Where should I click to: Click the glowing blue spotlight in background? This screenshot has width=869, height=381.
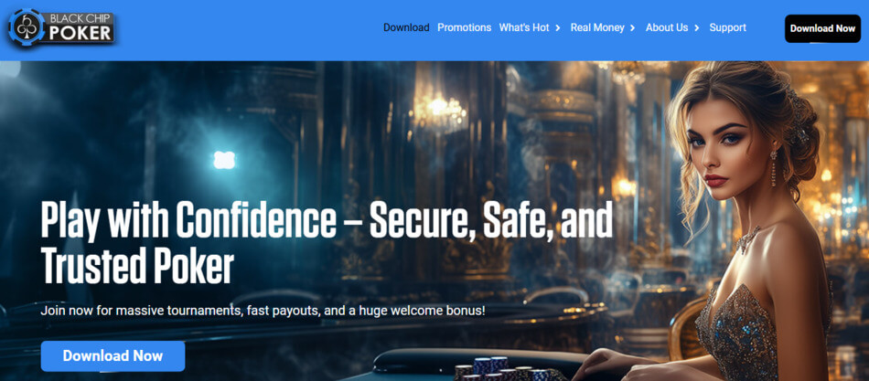click(224, 160)
